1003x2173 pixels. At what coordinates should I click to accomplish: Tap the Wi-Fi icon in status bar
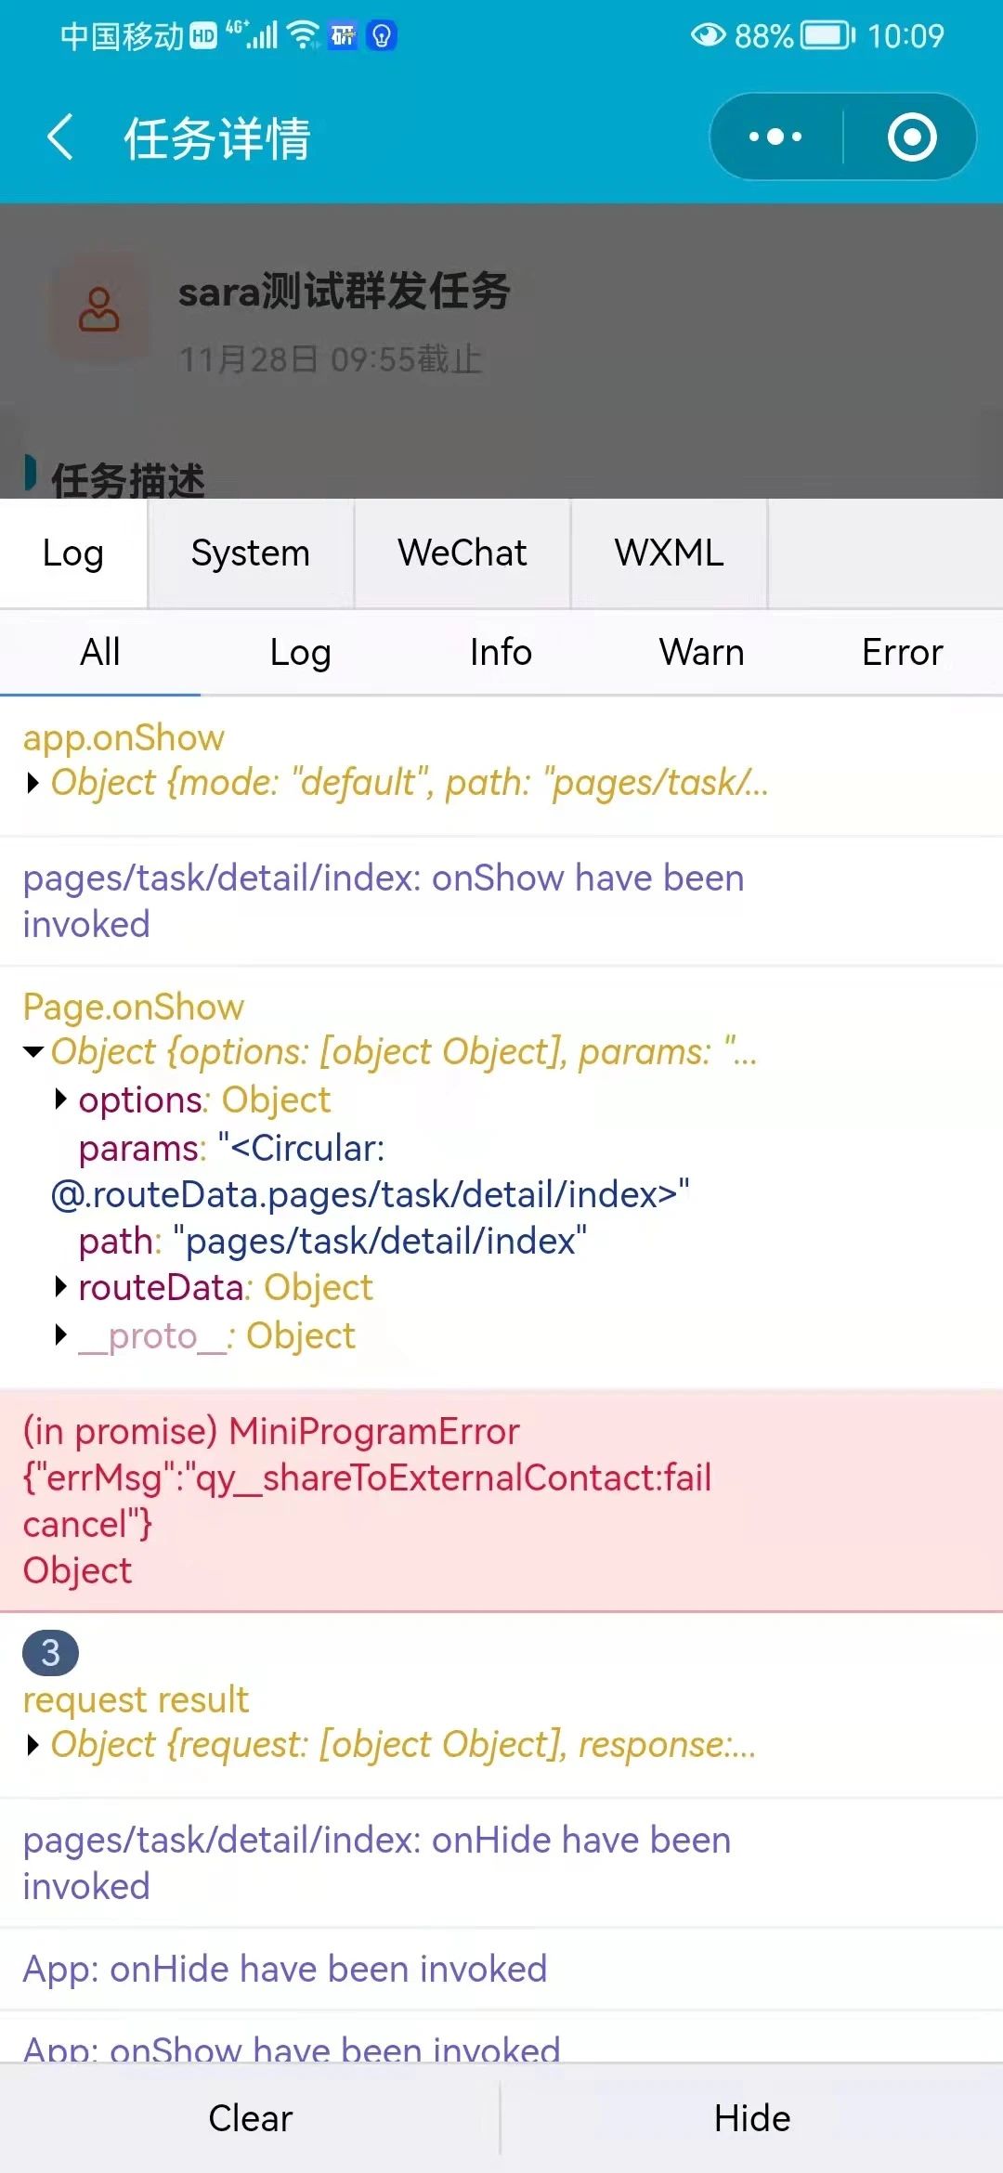point(303,35)
